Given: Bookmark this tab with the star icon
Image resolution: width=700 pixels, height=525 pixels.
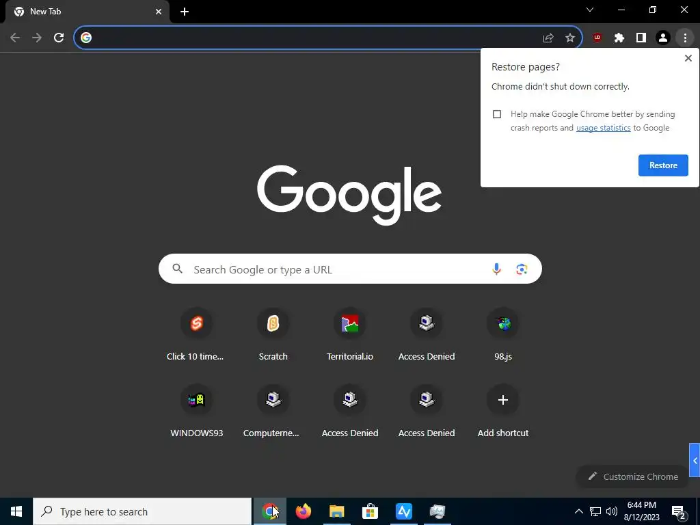Looking at the screenshot, I should pos(570,38).
